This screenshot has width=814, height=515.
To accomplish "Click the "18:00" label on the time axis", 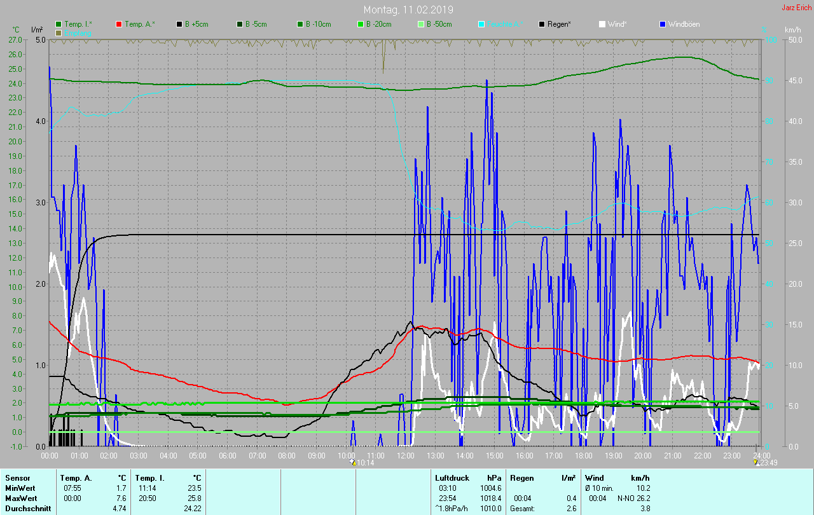I will (x=584, y=455).
